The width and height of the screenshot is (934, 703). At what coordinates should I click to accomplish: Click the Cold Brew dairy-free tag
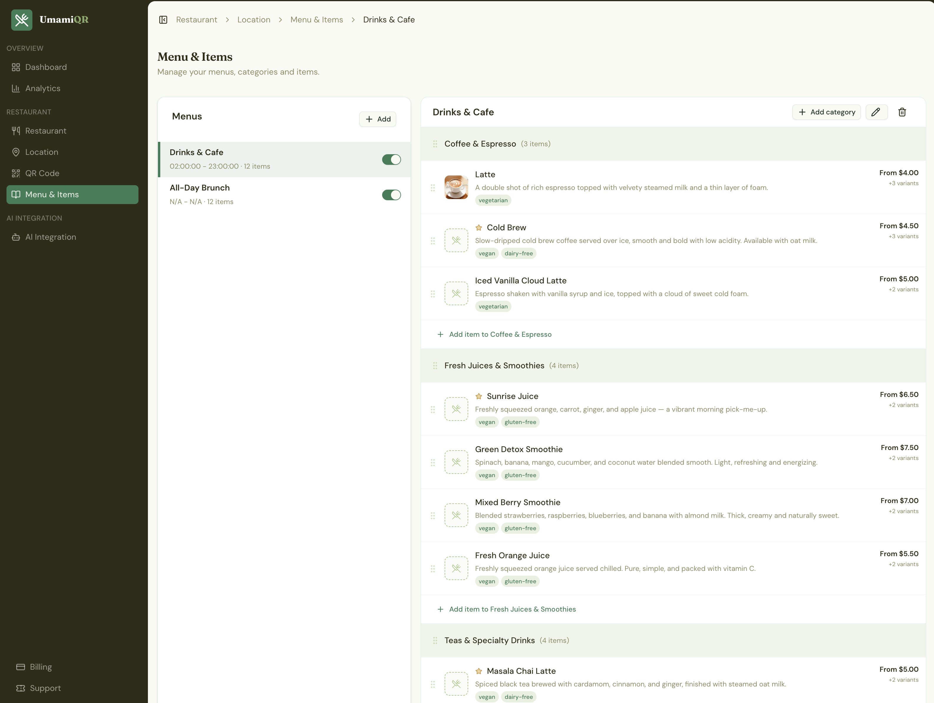[x=519, y=254]
